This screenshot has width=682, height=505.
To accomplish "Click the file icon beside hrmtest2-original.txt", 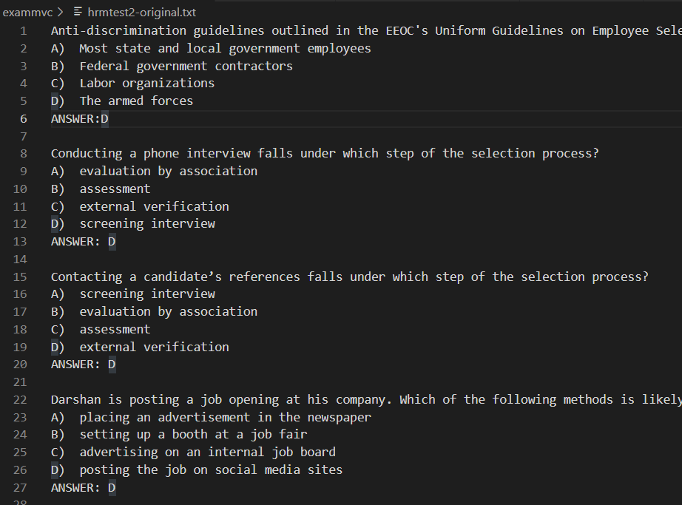I will point(76,12).
